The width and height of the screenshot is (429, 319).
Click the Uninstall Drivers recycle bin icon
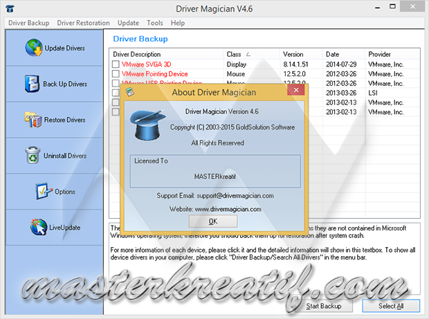[33, 155]
